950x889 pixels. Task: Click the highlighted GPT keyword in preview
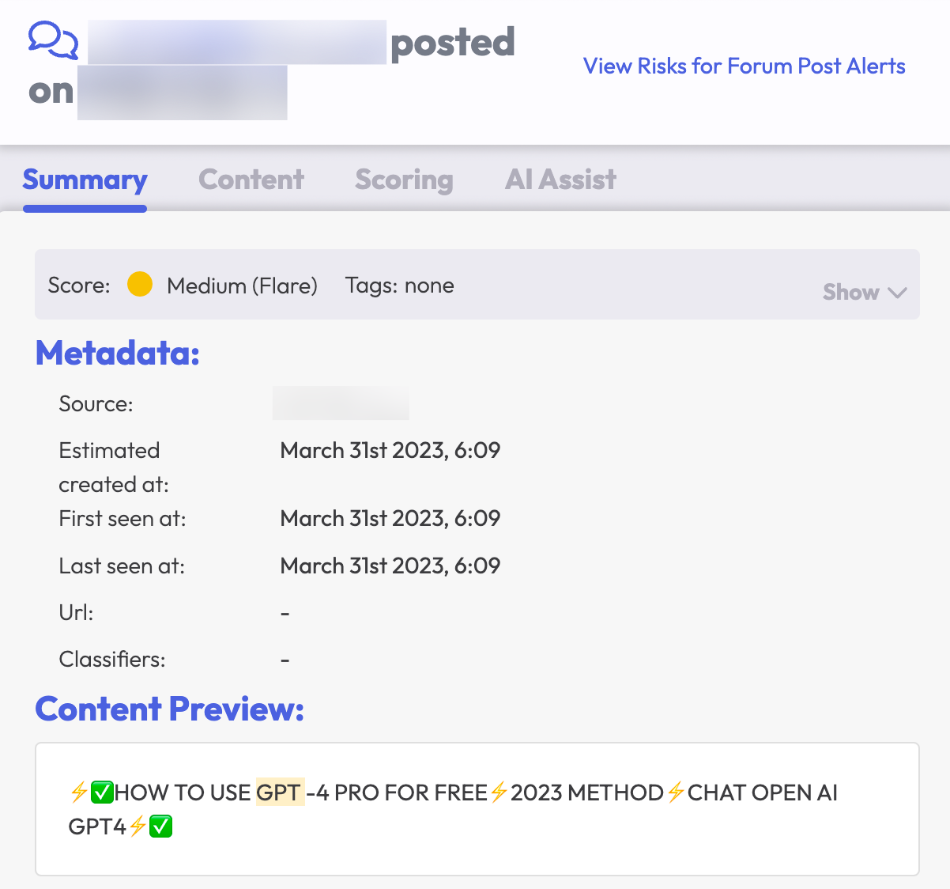click(x=279, y=793)
